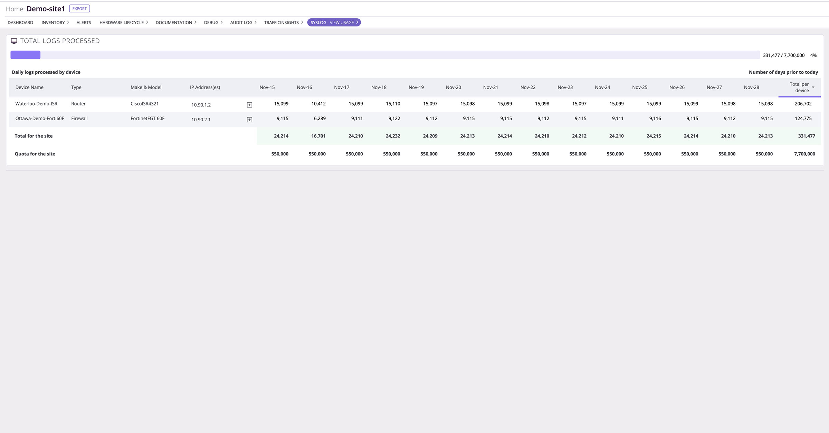The image size is (829, 433).
Task: Click the FortinetFGT 60F model cell
Action: point(147,118)
